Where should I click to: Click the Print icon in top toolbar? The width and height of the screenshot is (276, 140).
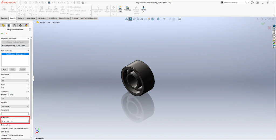[x=49, y=3]
